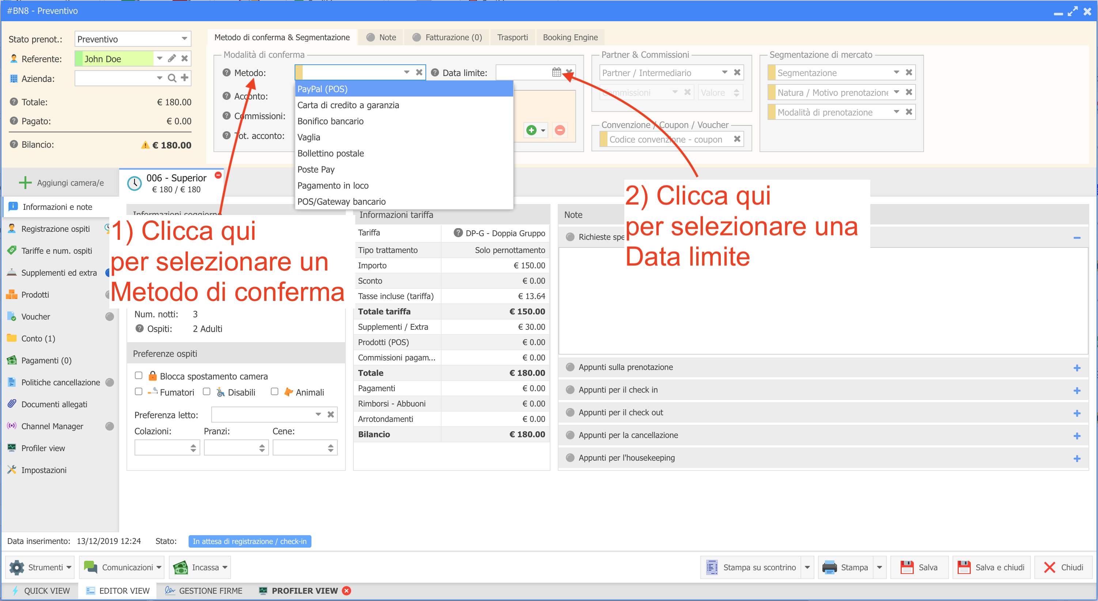Switch to the Trasporti tab

click(x=512, y=38)
